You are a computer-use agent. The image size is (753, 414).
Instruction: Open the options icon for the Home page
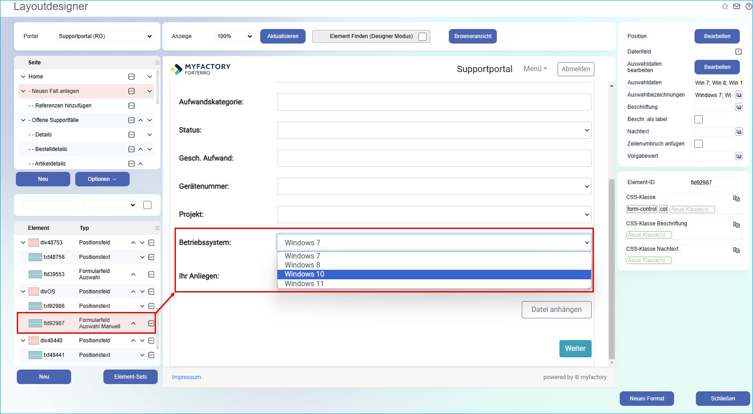click(131, 77)
